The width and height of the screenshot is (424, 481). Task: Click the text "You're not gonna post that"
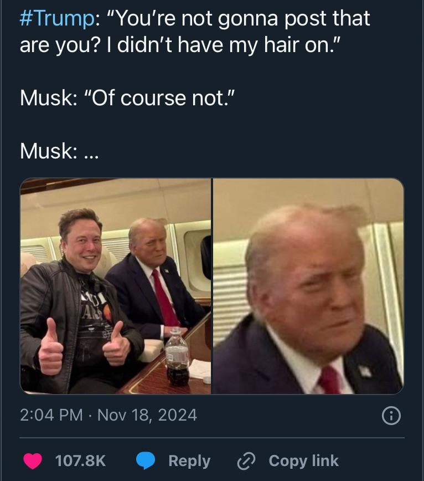(x=239, y=18)
